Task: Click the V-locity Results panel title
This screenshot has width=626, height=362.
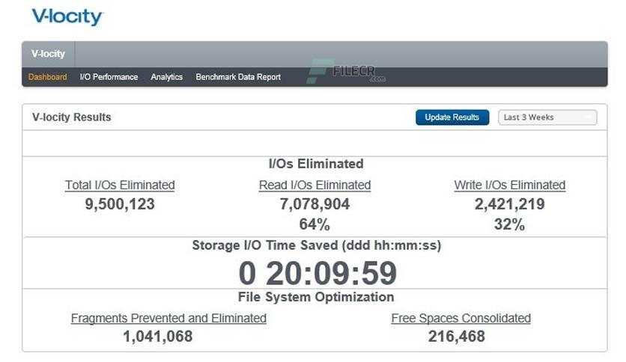Action: (x=71, y=117)
